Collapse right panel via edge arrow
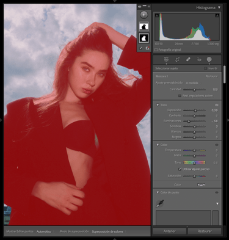 coord(228,120)
